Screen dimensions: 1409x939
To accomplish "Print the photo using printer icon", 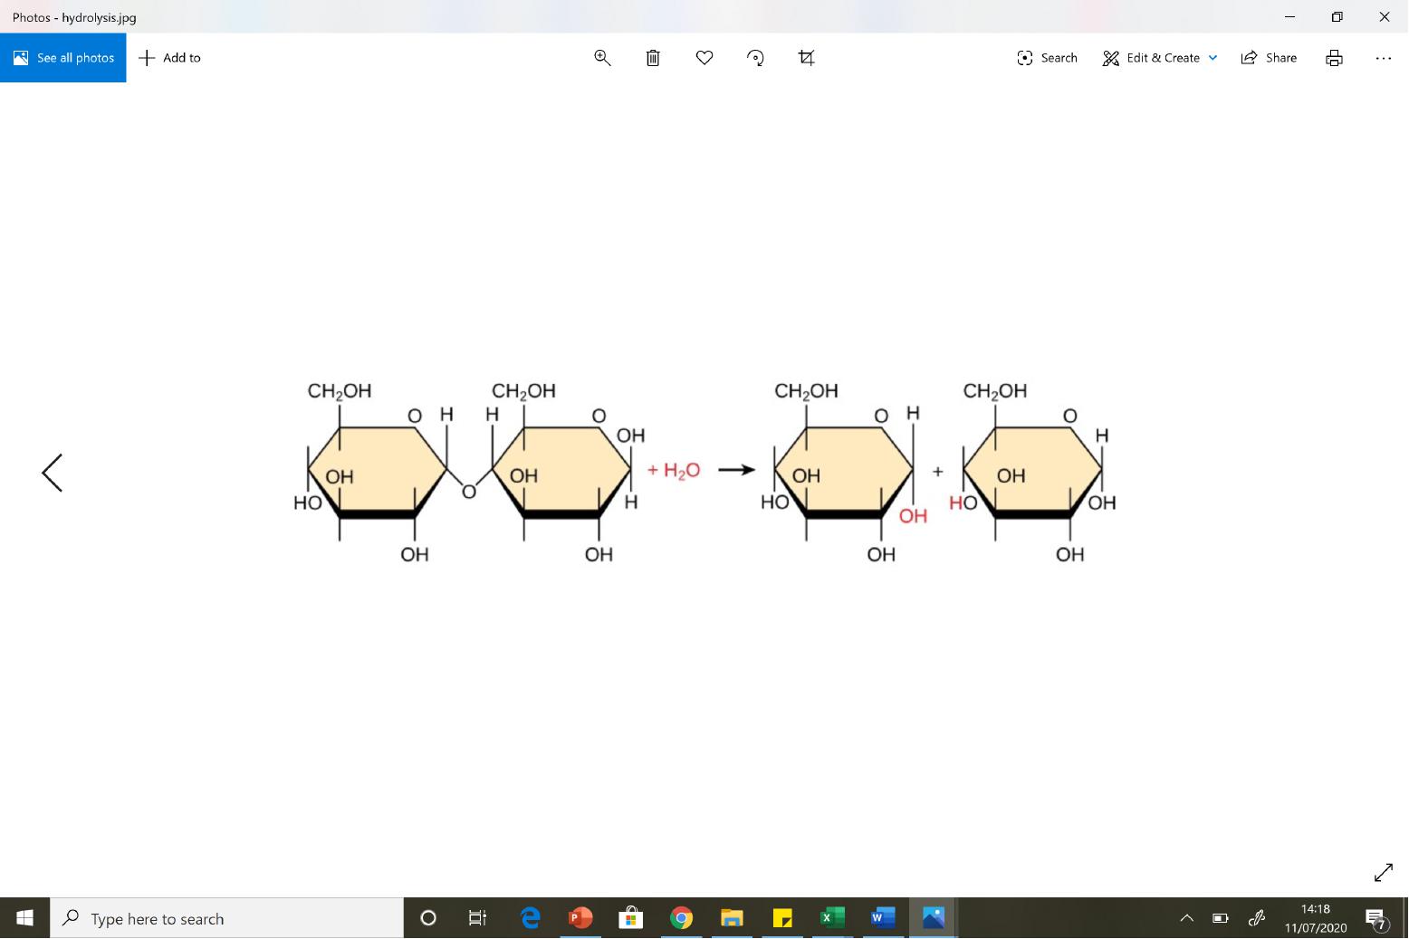I will tap(1334, 58).
